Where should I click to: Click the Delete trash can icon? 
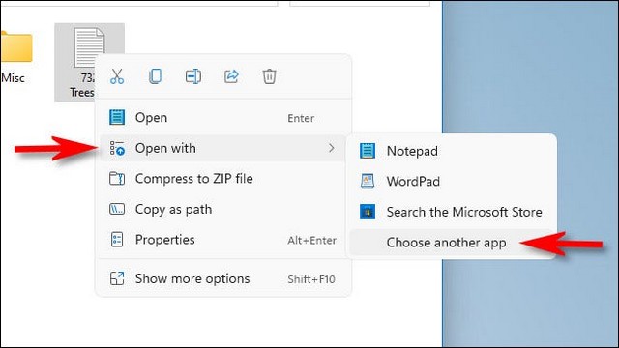pos(269,76)
